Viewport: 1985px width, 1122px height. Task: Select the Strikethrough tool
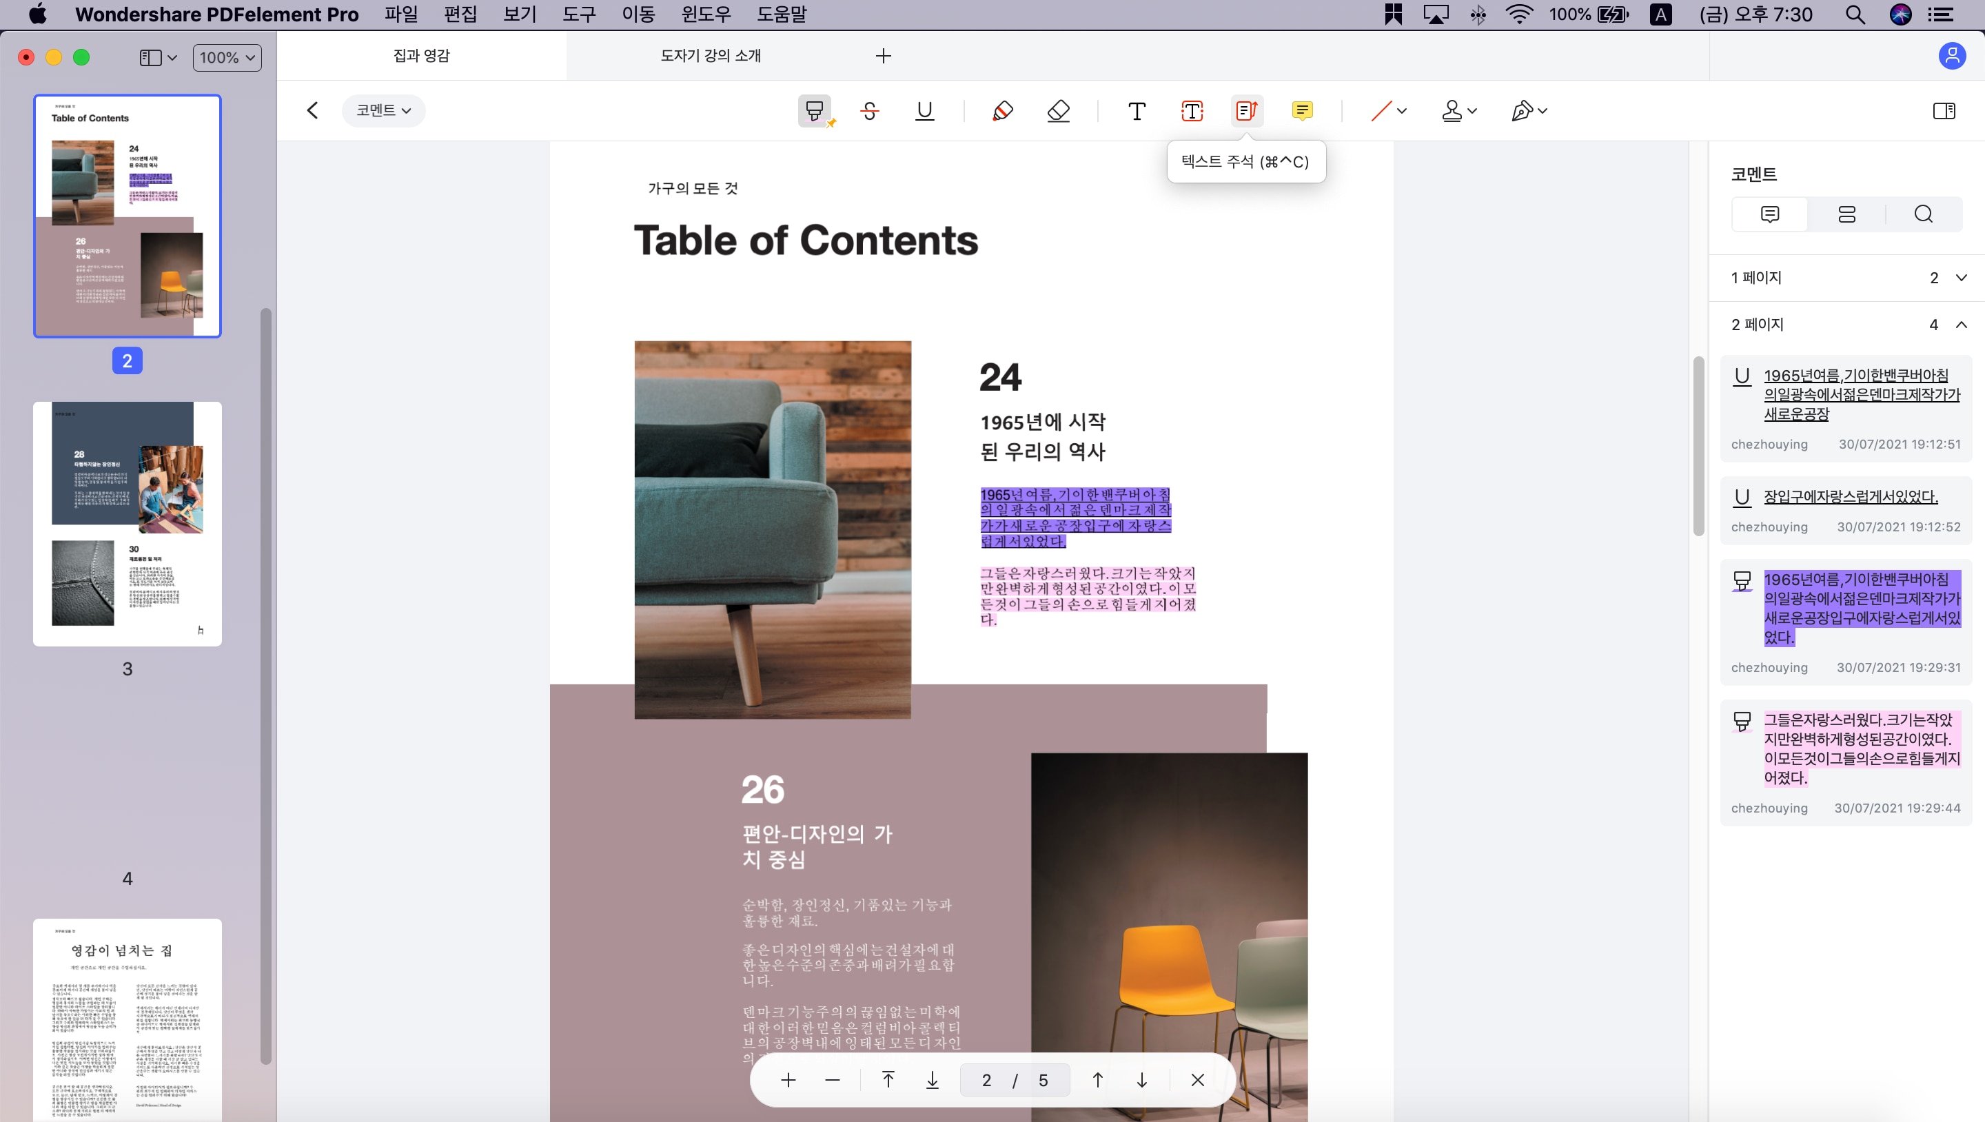click(x=869, y=111)
